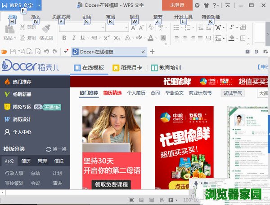Viewport: 270px width, 205px height.
Task: Click the font color A swatch
Action: [150, 38]
